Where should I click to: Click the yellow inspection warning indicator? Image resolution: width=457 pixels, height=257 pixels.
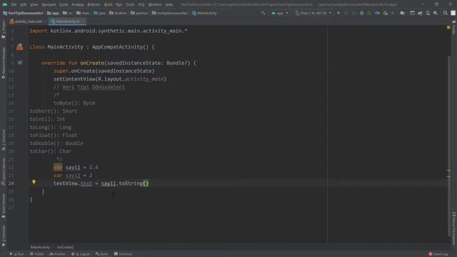click(448, 27)
